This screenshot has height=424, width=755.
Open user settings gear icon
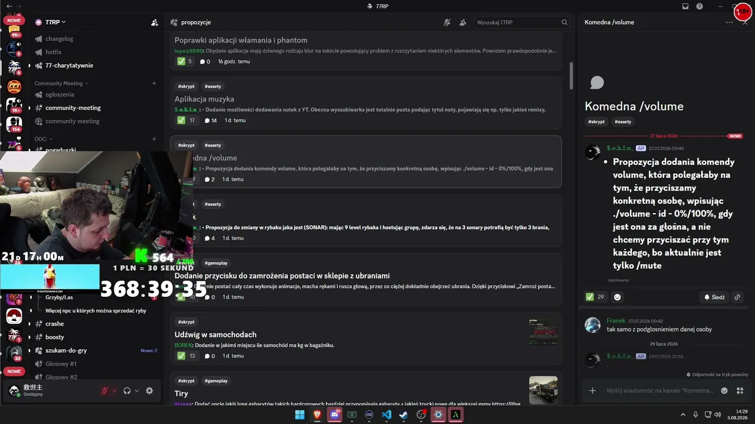click(x=149, y=390)
